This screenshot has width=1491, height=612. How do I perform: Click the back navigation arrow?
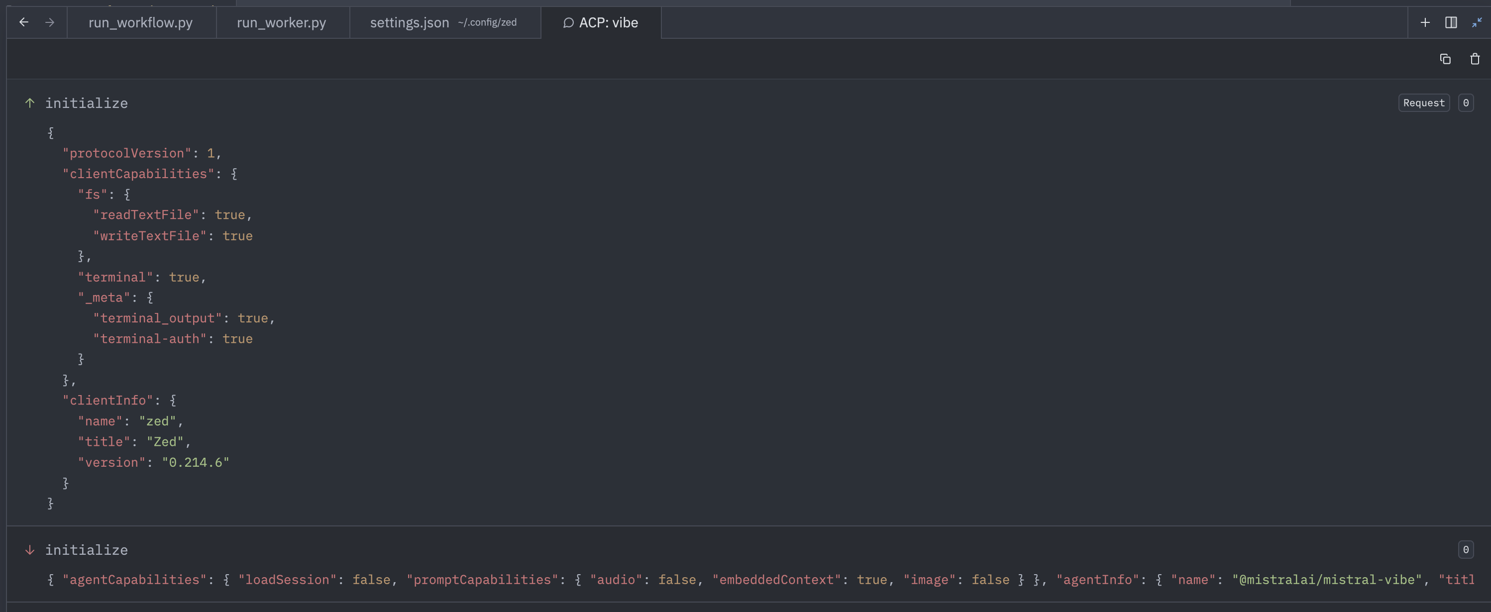point(24,22)
